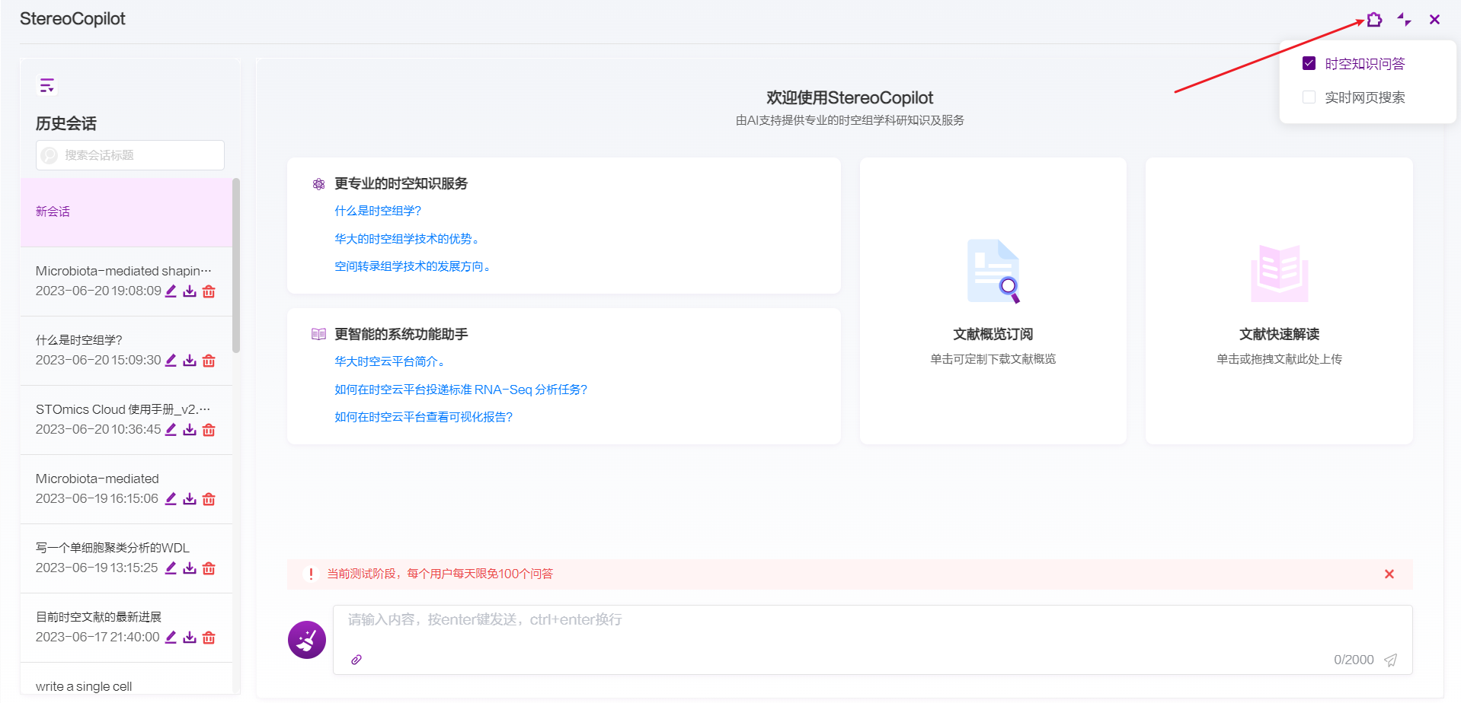Click the shrink window arrows icon

tap(1404, 20)
